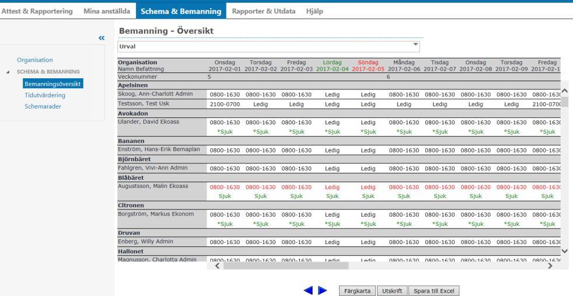573x296 pixels.
Task: Click the Färgkarta button
Action: click(x=357, y=291)
